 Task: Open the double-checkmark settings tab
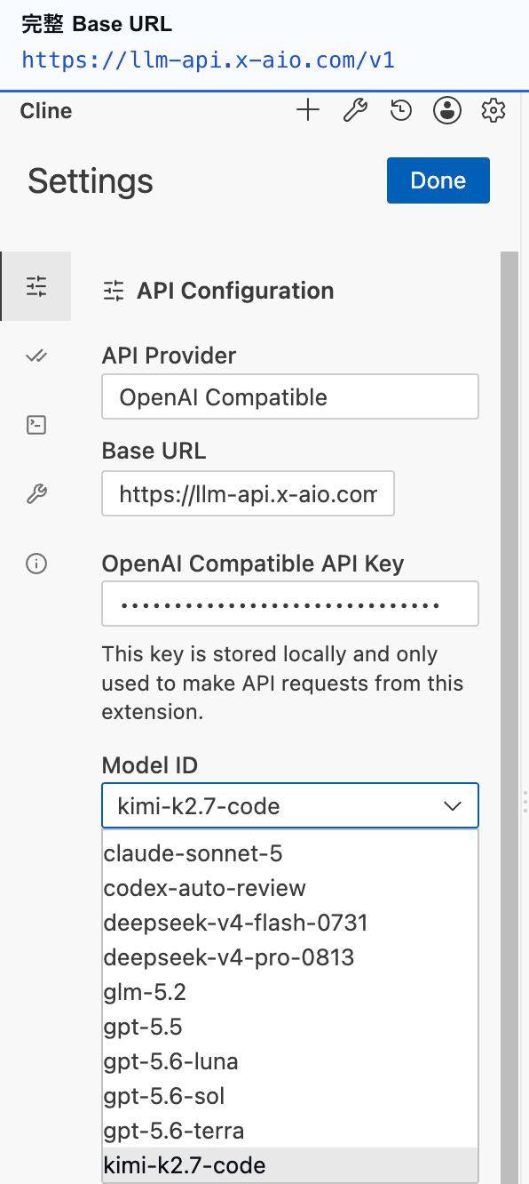click(x=36, y=356)
